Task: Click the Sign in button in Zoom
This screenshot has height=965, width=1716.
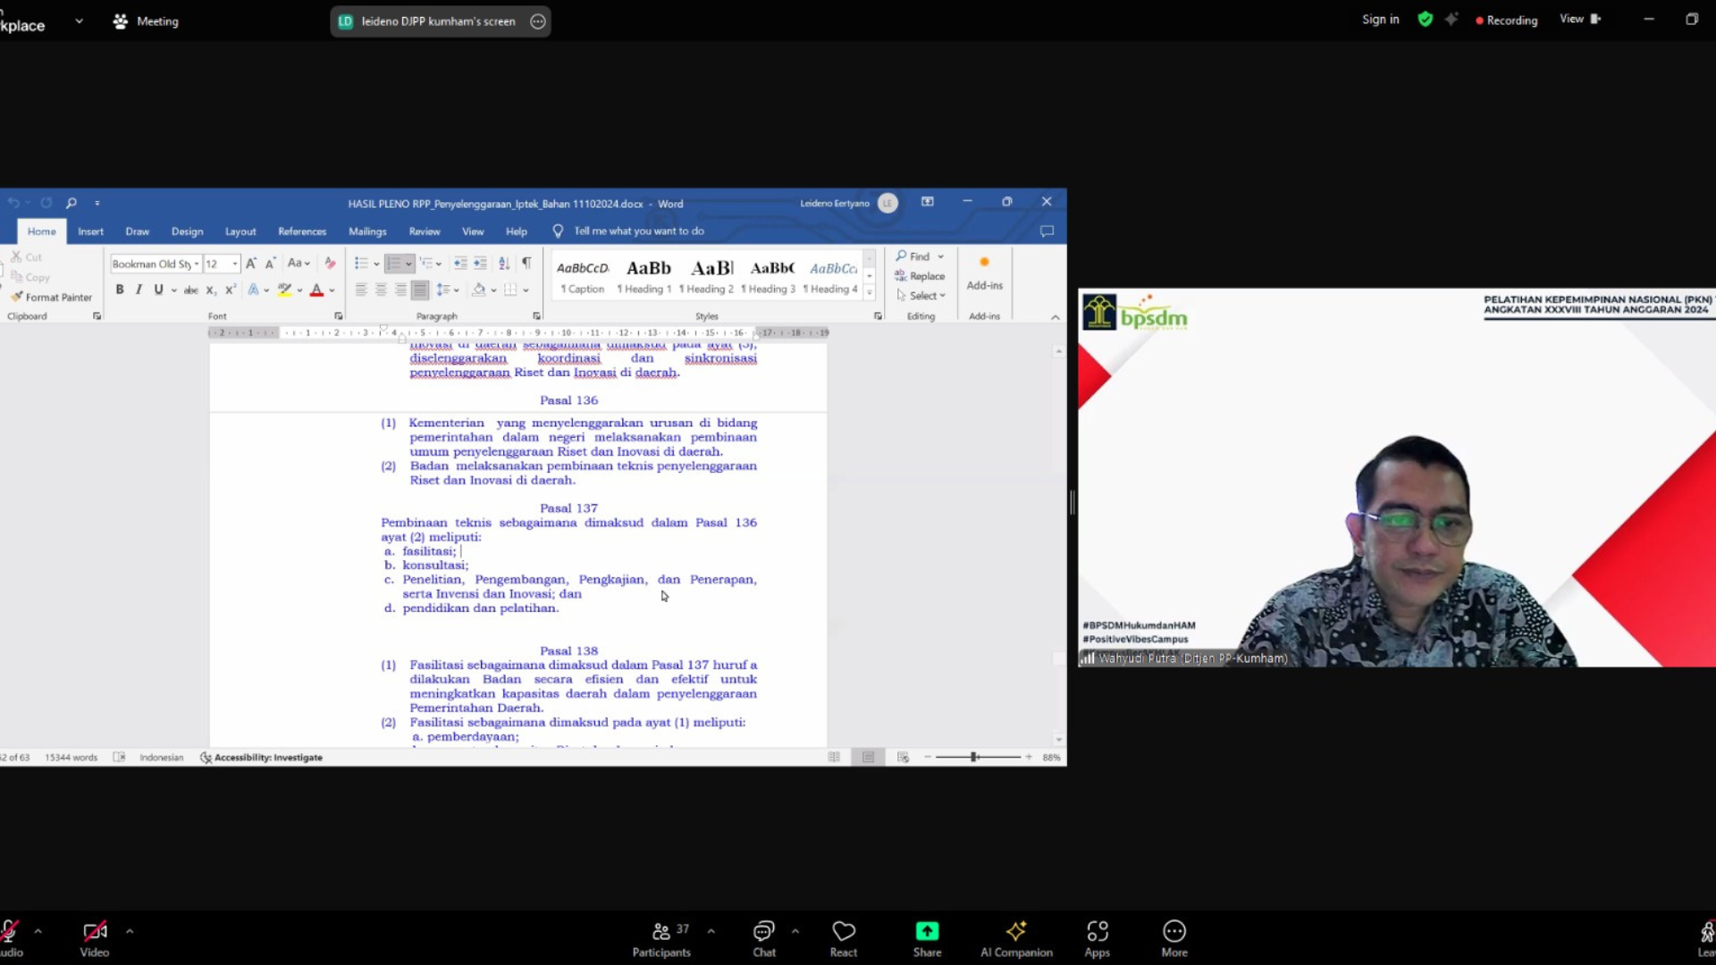Action: click(x=1380, y=20)
